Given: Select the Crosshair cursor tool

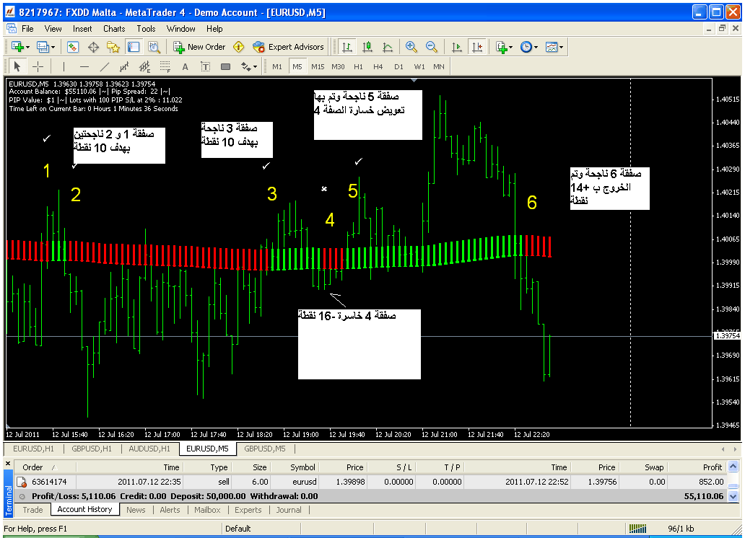Looking at the screenshot, I should [39, 67].
